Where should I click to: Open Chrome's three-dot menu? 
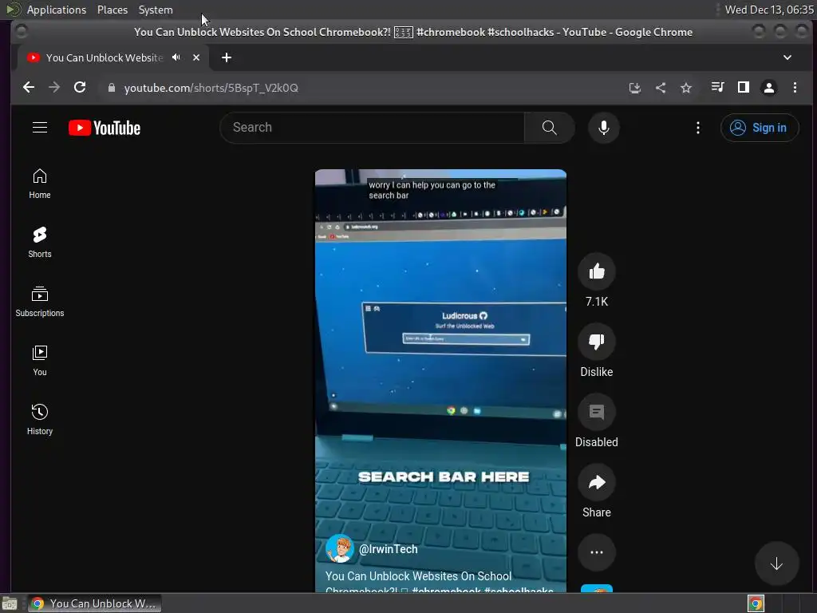click(x=795, y=88)
